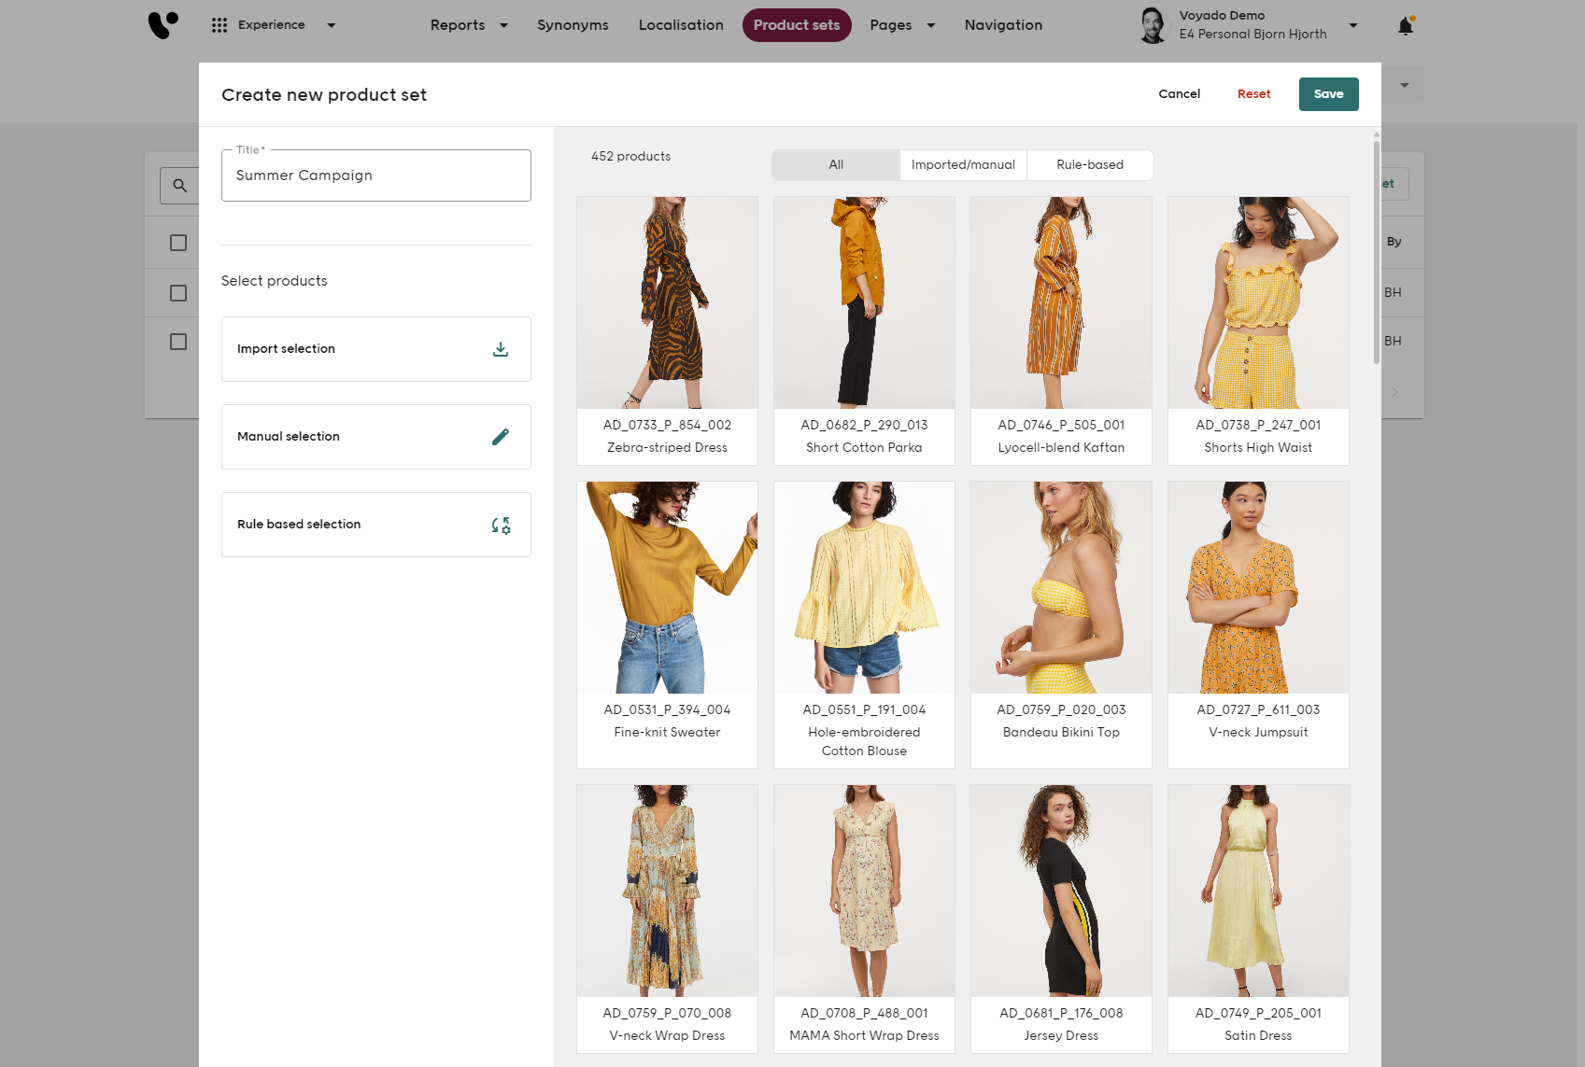Click the Select products heading
This screenshot has height=1067, width=1585.
275,281
